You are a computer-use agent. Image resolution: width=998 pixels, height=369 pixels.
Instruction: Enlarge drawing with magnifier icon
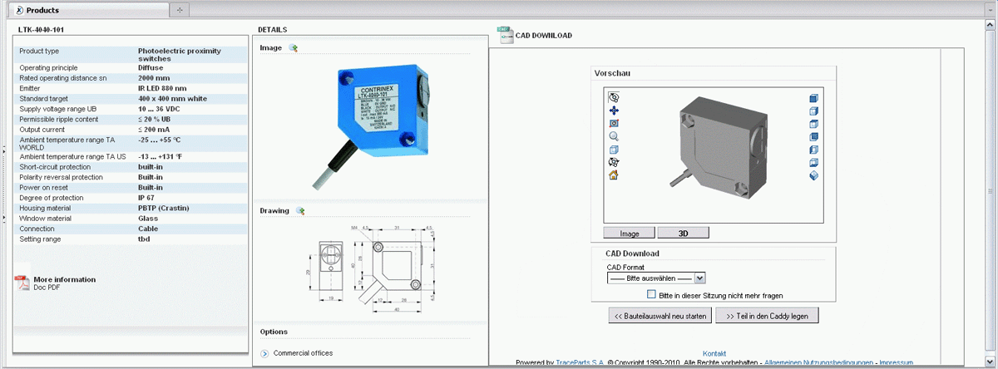(x=300, y=211)
